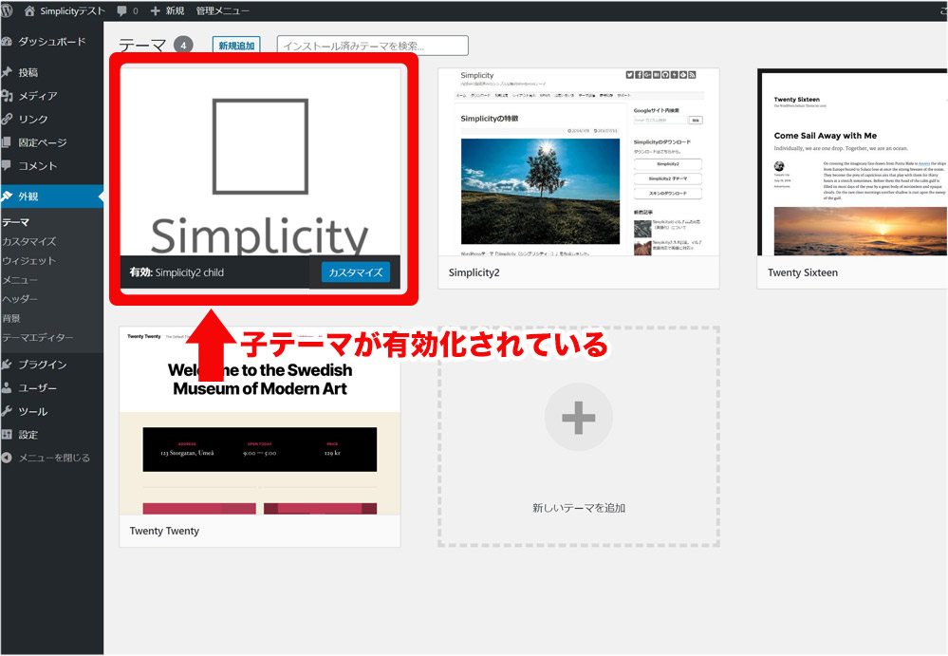Click the ダッシュボード gauge icon
This screenshot has height=656, width=948.
click(x=7, y=42)
